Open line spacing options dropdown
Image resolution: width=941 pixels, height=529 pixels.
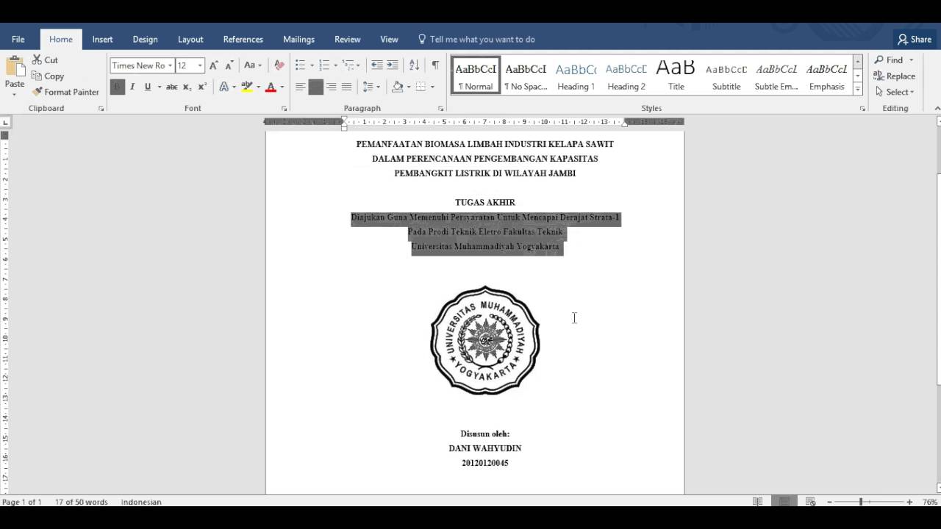coord(371,87)
